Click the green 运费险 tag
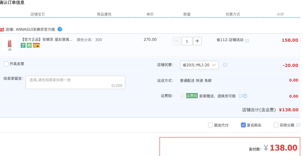 coord(192,96)
